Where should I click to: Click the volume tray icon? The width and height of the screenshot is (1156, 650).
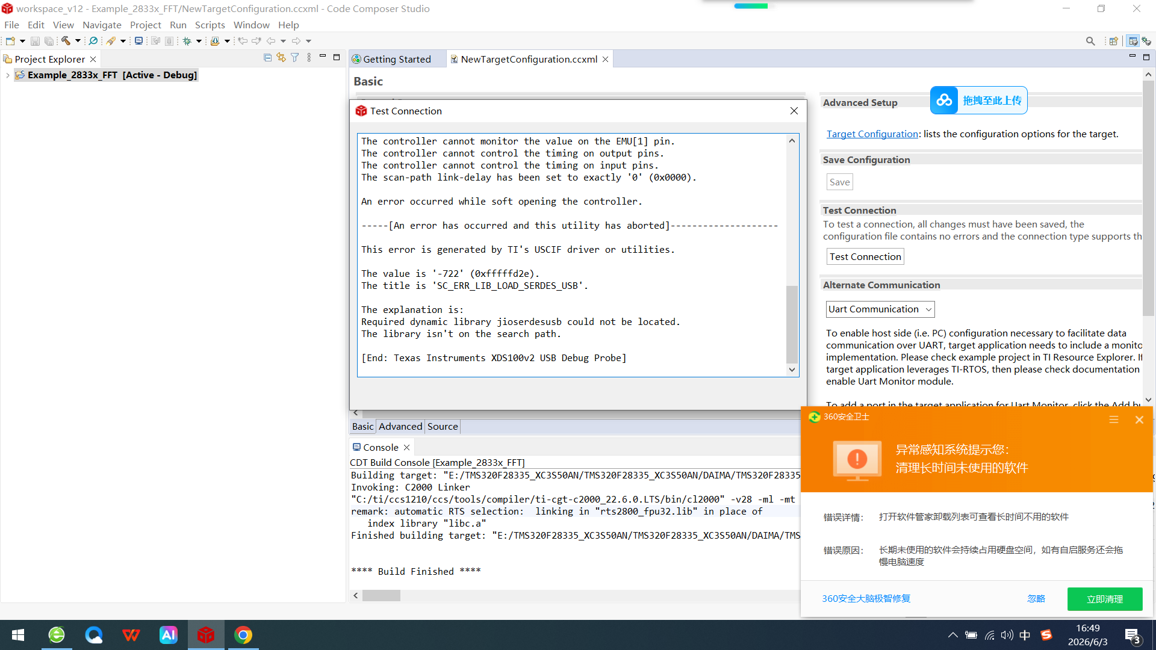(x=1007, y=635)
